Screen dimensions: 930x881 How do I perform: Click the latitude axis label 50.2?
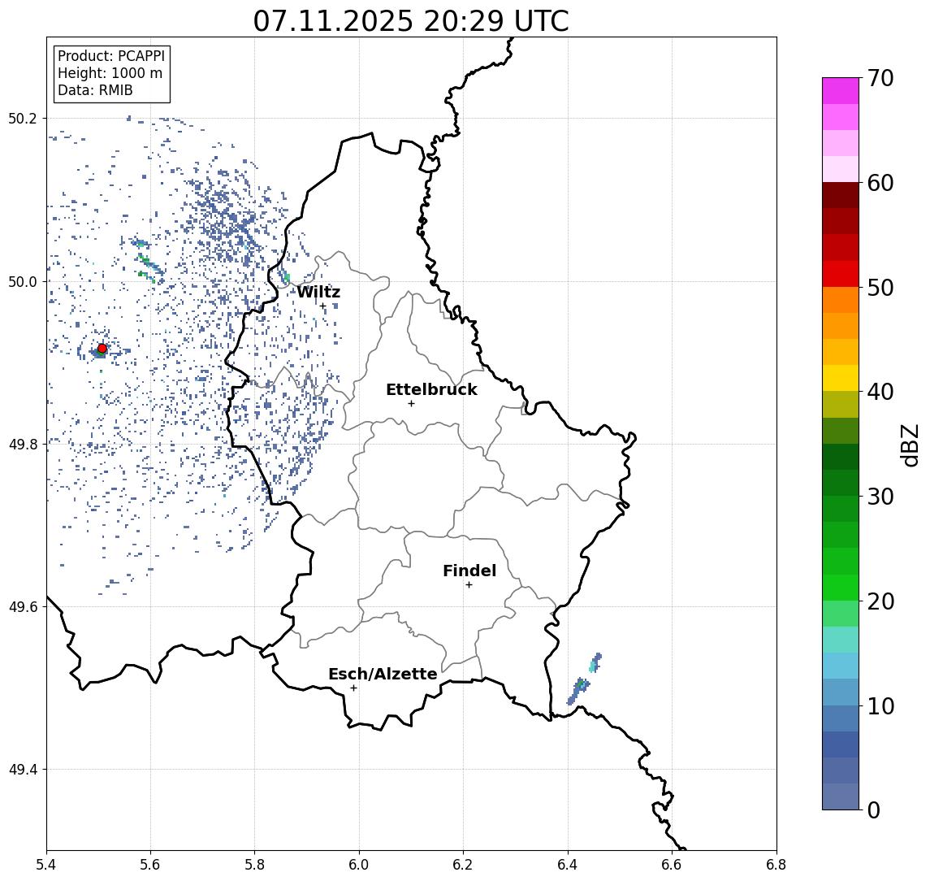pyautogui.click(x=23, y=118)
